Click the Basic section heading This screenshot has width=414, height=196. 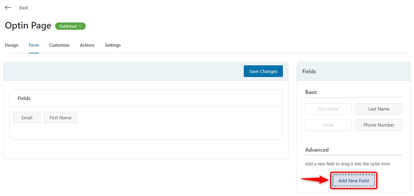(x=311, y=92)
